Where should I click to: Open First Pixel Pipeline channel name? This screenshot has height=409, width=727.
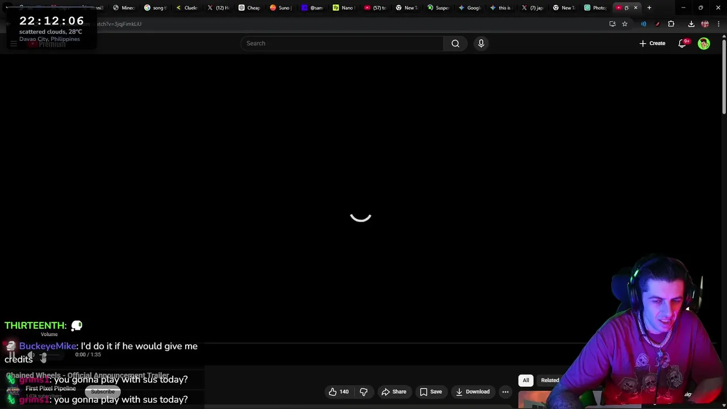51,389
